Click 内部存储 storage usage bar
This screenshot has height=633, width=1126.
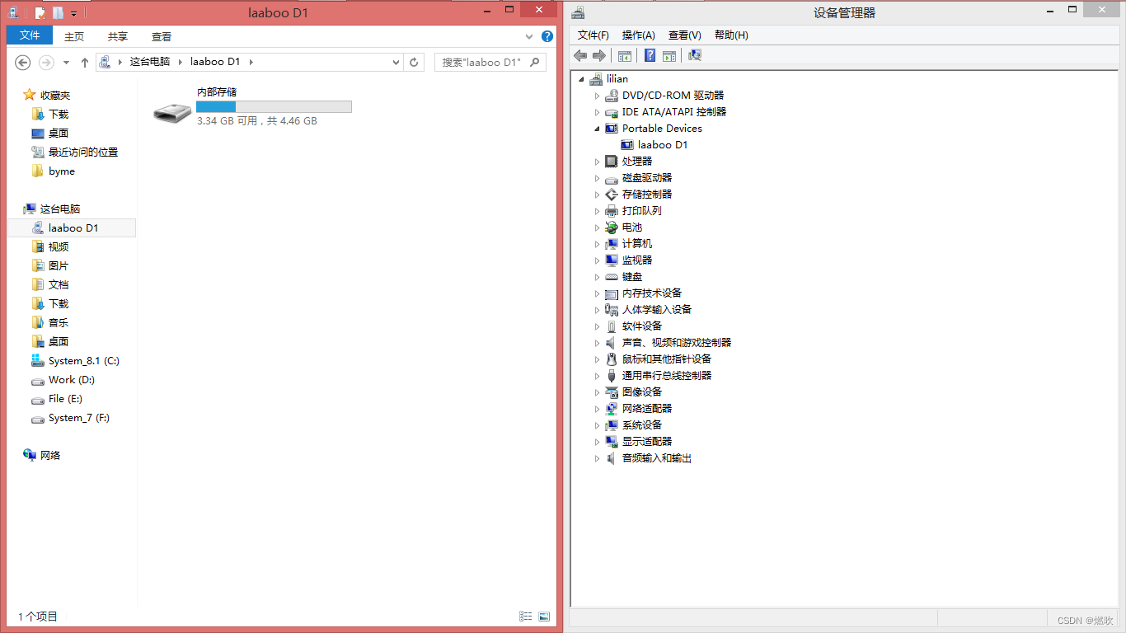point(274,106)
